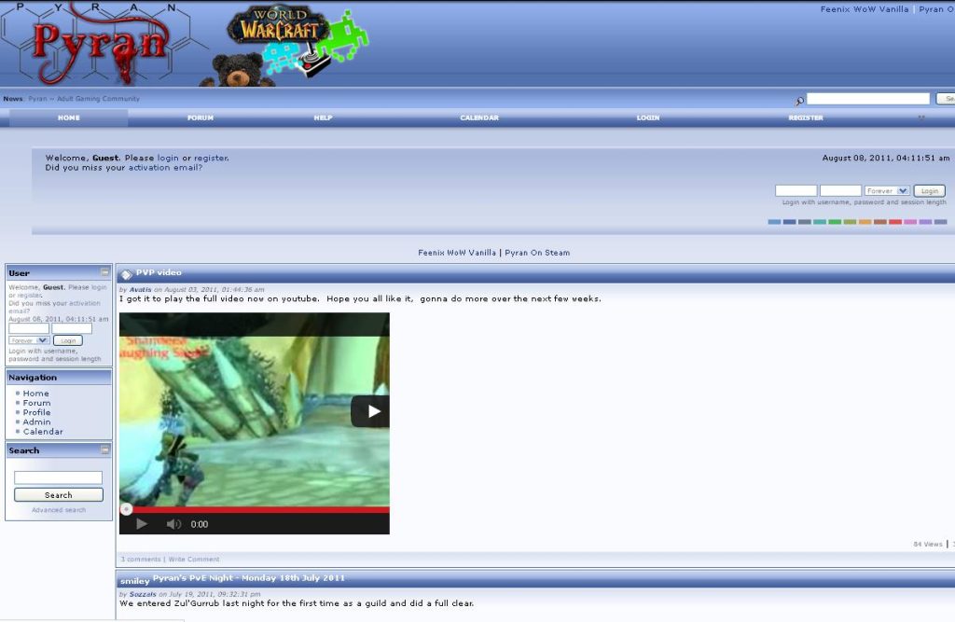Collapse the header with the double-chevron icon
This screenshot has height=622, width=955.
coord(920,118)
